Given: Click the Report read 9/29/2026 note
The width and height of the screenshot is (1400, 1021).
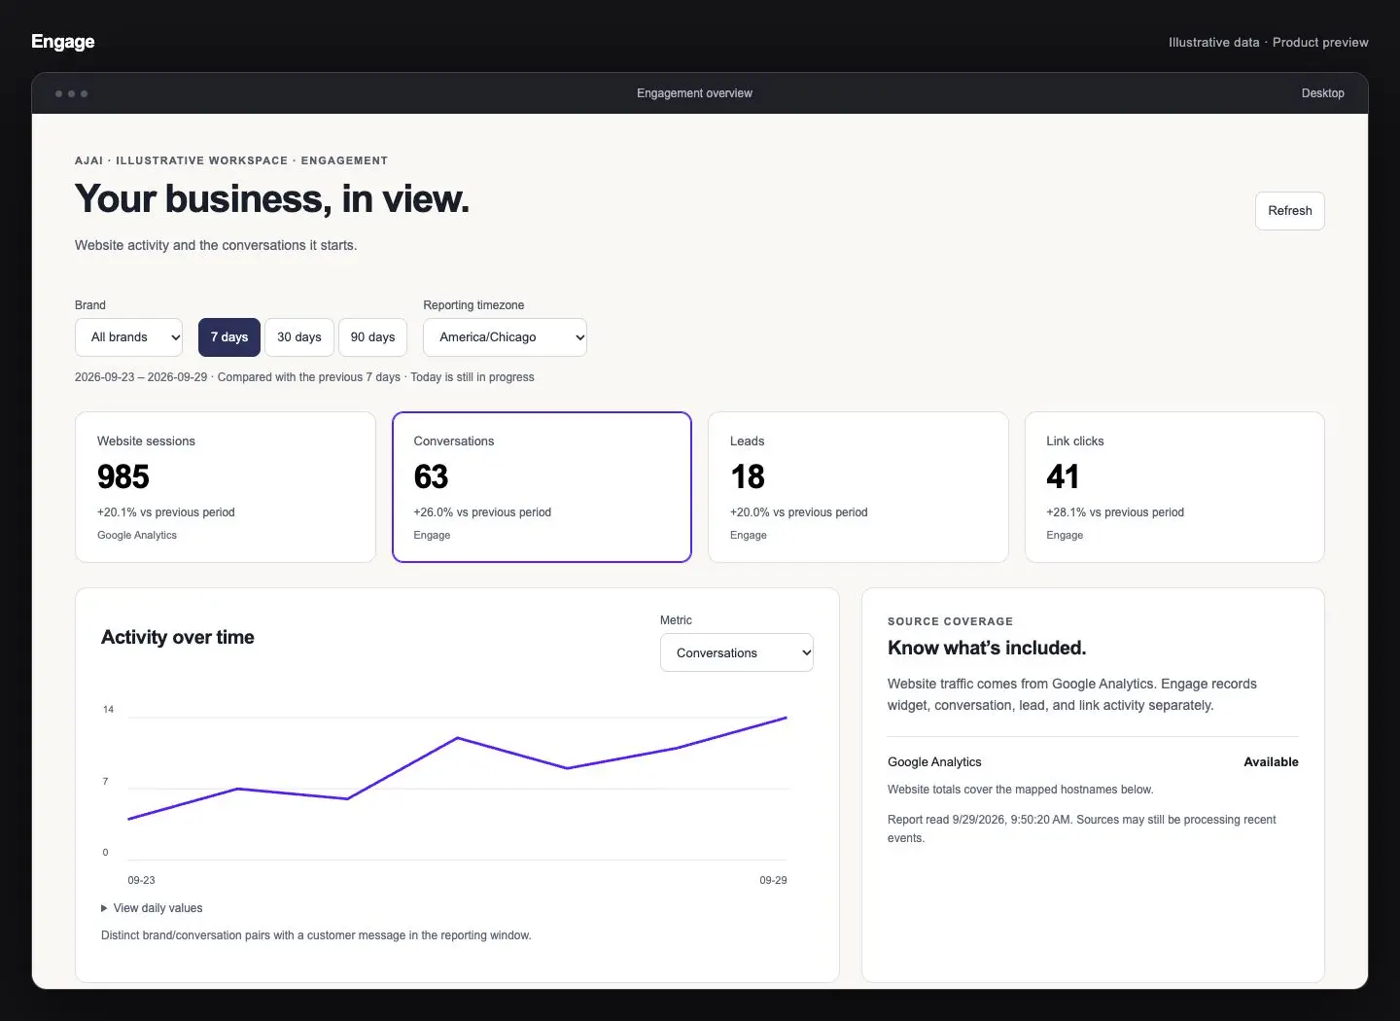Looking at the screenshot, I should click(1081, 828).
